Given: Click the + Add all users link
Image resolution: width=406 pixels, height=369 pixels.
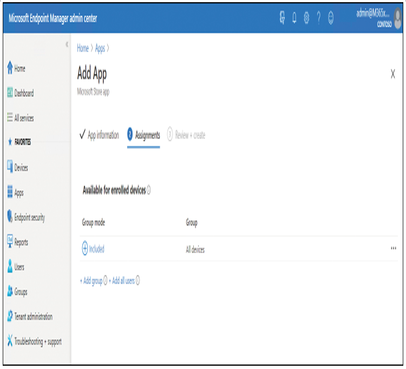Looking at the screenshot, I should (122, 280).
